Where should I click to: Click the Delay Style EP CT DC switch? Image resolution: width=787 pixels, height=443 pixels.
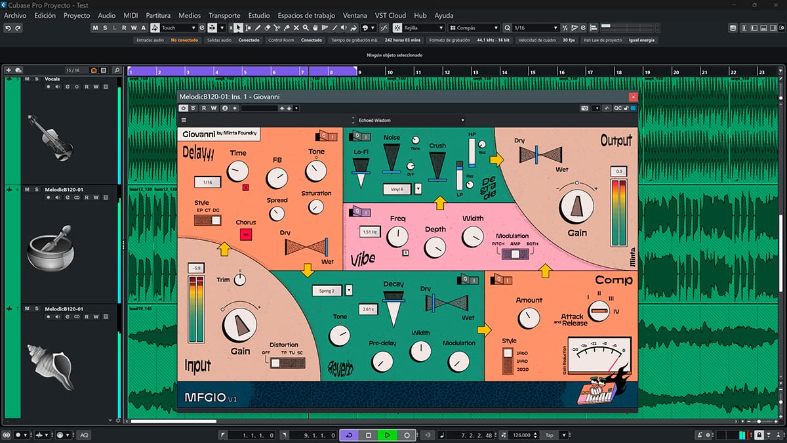click(208, 220)
